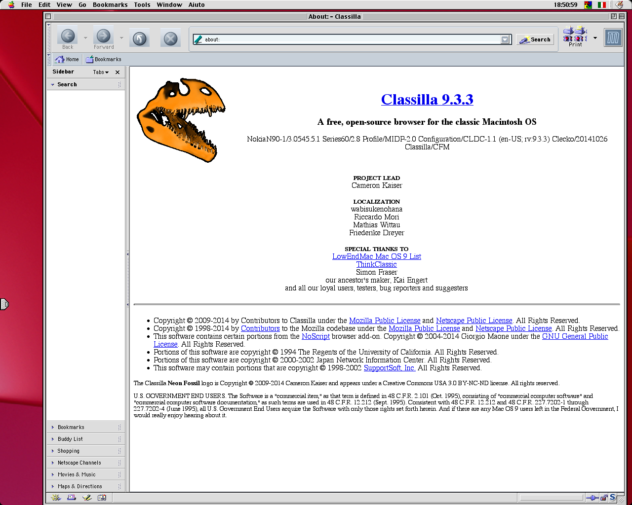
Task: Open the LowEndMac Mac OS 9 List link
Action: tap(377, 256)
